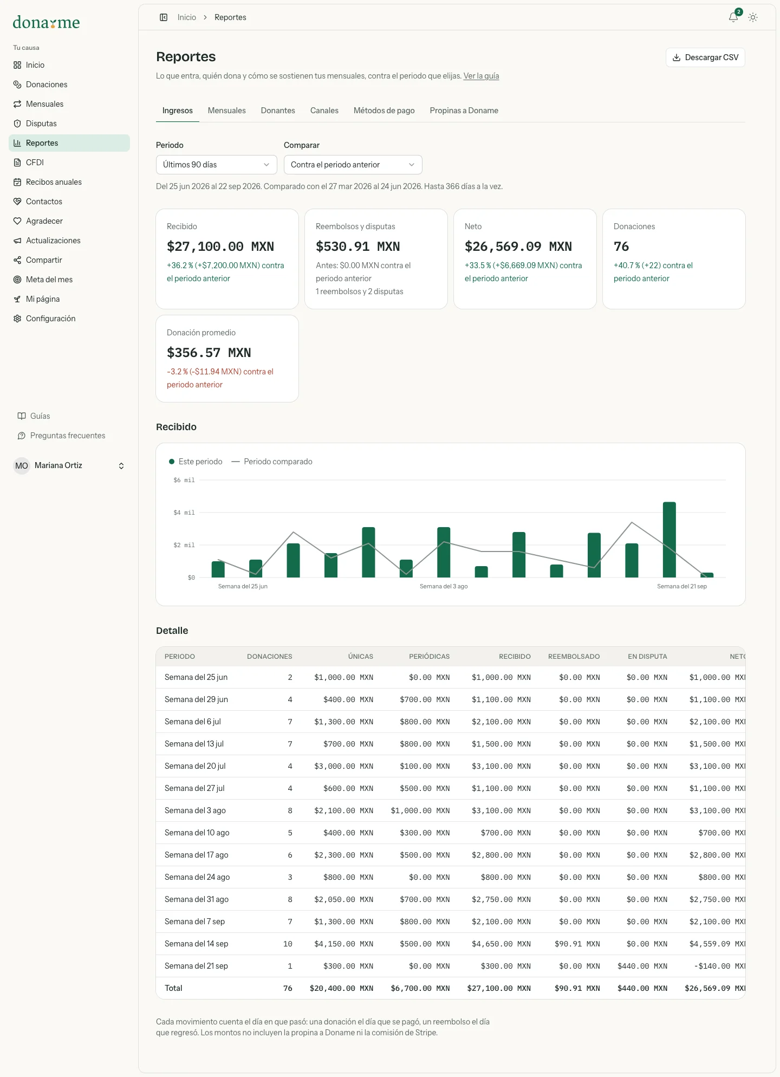
Task: Click the $27,100.00 MXN Recibido value
Action: pyautogui.click(x=220, y=246)
